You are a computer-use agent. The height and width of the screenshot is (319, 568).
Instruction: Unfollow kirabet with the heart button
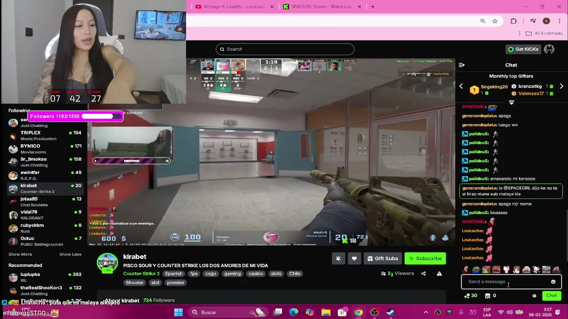click(x=354, y=258)
